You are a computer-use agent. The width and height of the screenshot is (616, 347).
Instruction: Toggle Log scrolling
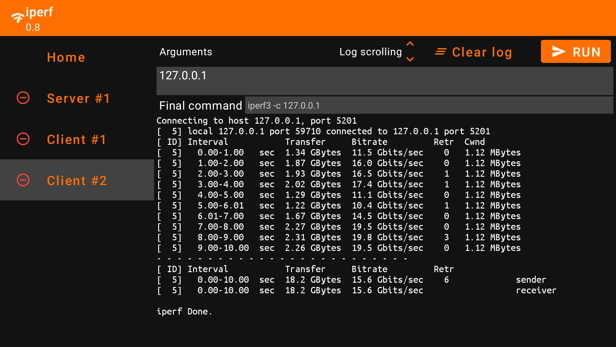pos(410,51)
